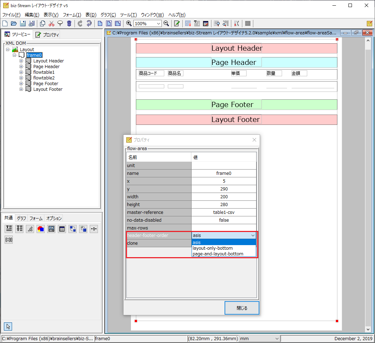The image size is (375, 343).
Task: Expand the Page Header tree node
Action: (x=21, y=66)
